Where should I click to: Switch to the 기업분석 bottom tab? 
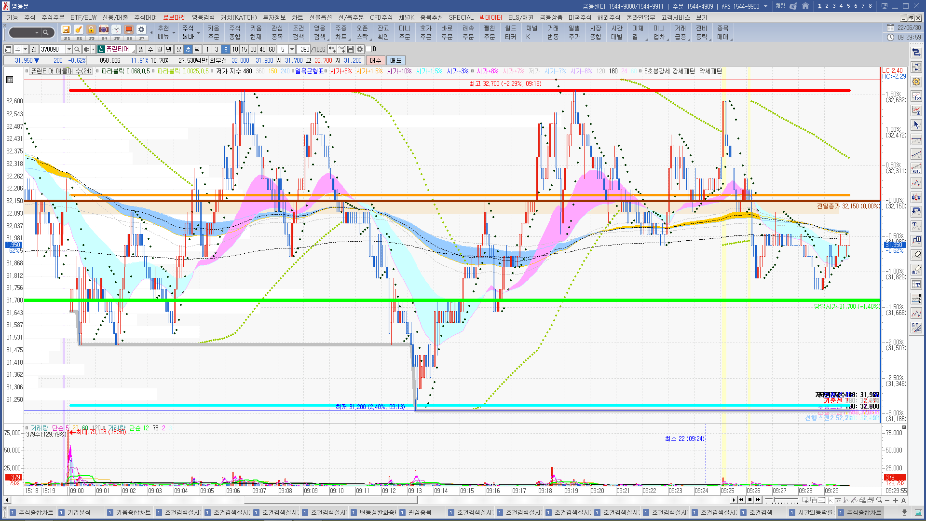[79, 512]
